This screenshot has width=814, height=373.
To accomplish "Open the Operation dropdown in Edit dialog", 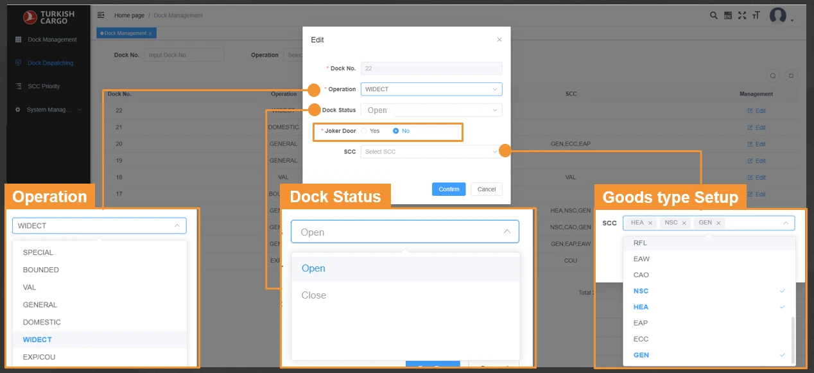I will pyautogui.click(x=431, y=89).
